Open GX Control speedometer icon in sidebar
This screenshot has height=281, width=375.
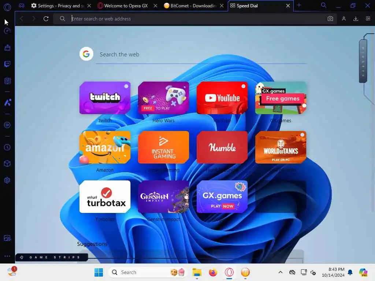tap(7, 31)
